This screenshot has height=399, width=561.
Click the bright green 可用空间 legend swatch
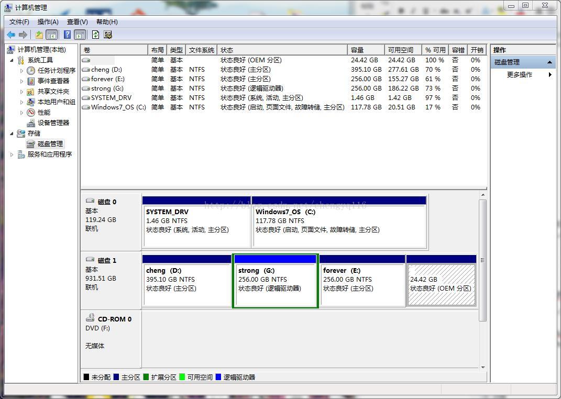tap(182, 377)
